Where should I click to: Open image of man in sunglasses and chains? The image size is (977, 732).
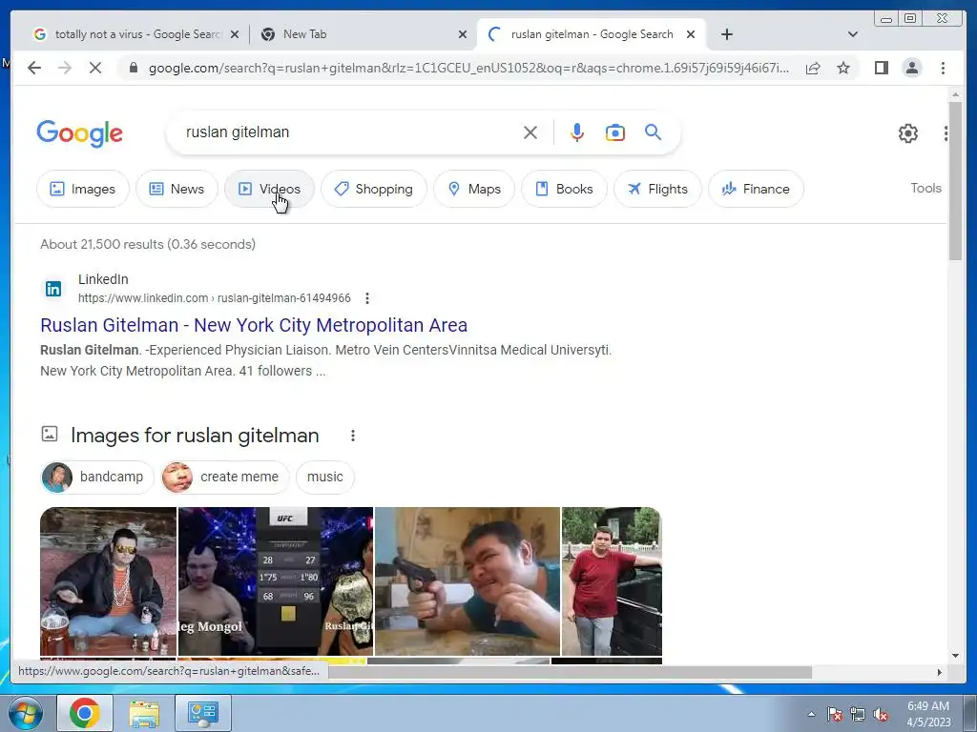pyautogui.click(x=109, y=581)
